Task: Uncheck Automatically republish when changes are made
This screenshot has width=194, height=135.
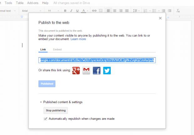Action: tap(46, 119)
